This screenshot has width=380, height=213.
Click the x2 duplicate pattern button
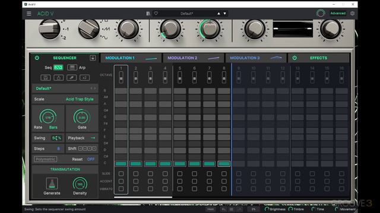[x=84, y=78]
